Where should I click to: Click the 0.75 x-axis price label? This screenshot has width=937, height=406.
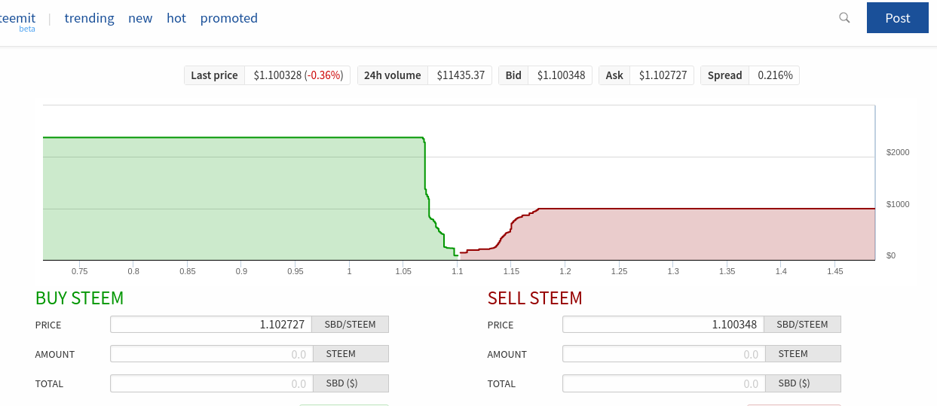(79, 270)
